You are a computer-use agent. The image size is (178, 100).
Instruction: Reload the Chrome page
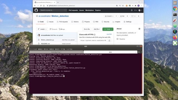(41, 6)
